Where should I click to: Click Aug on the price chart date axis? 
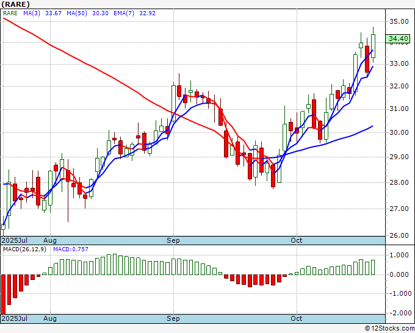[50, 240]
